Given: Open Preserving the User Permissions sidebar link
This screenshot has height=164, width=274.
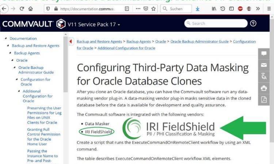Looking at the screenshot, I should (x=44, y=115).
